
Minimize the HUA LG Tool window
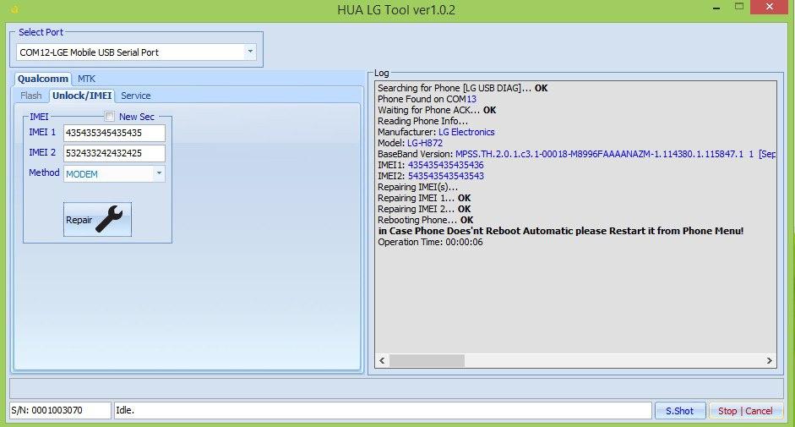[x=716, y=8]
